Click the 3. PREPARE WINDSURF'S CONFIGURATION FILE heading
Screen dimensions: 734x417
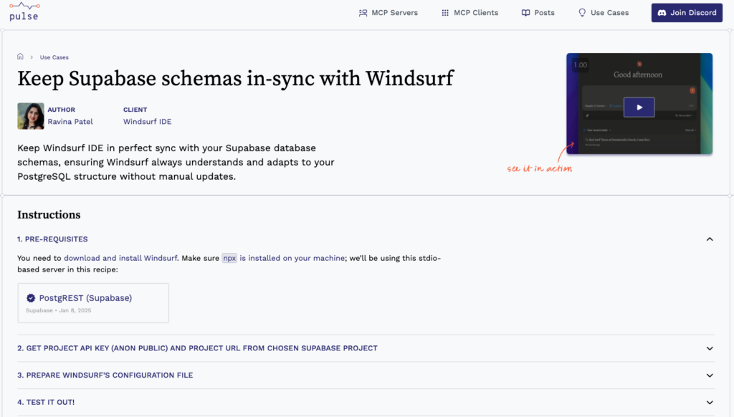tap(105, 375)
